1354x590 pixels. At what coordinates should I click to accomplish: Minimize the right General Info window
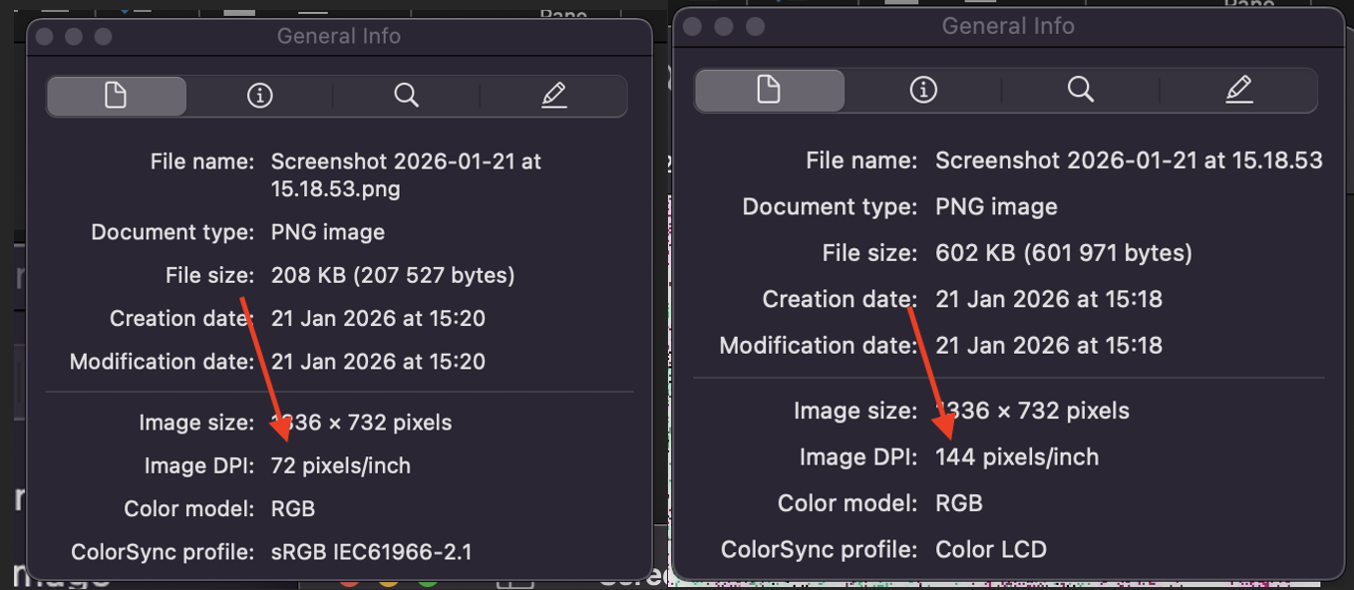[x=724, y=27]
